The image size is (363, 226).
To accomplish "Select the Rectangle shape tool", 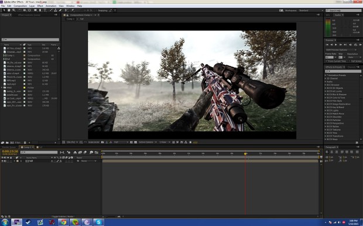I will point(35,10).
